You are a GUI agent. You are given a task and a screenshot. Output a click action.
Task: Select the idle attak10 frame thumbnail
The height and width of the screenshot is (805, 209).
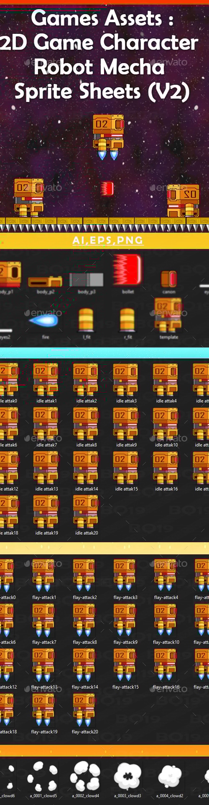tap(166, 424)
